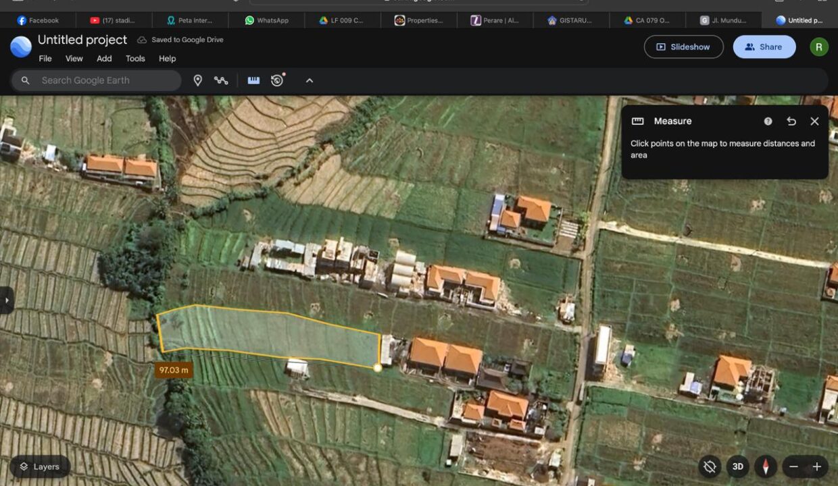Image resolution: width=838 pixels, height=486 pixels.
Task: Toggle the globe rotation lock button
Action: point(709,466)
